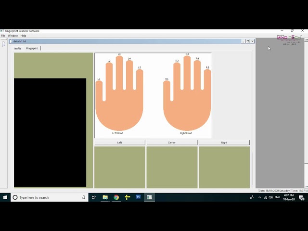The height and width of the screenshot is (231, 308).
Task: Select the Fingerprint tab
Action: pos(32,48)
